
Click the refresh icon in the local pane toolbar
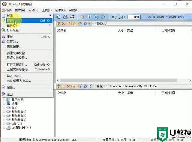(x=90, y=86)
